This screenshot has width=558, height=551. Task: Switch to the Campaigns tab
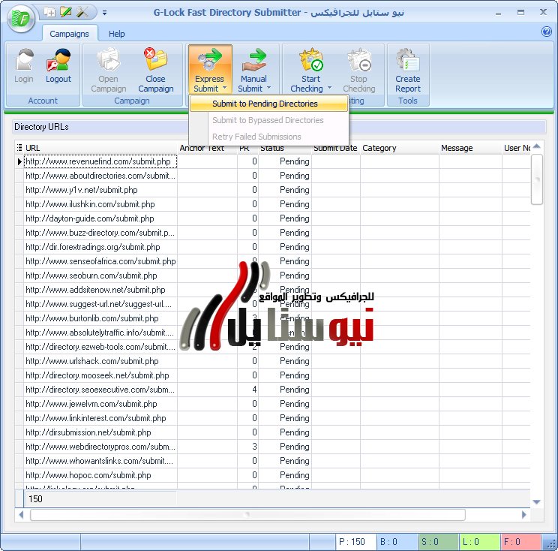click(x=70, y=34)
